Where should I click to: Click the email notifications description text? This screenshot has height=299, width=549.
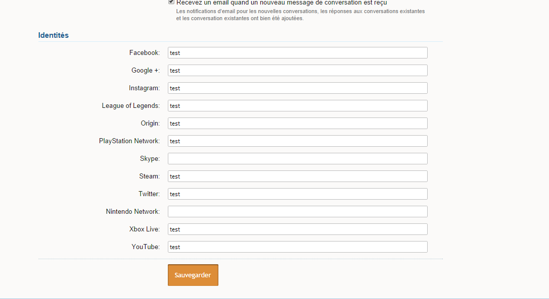pyautogui.click(x=300, y=15)
